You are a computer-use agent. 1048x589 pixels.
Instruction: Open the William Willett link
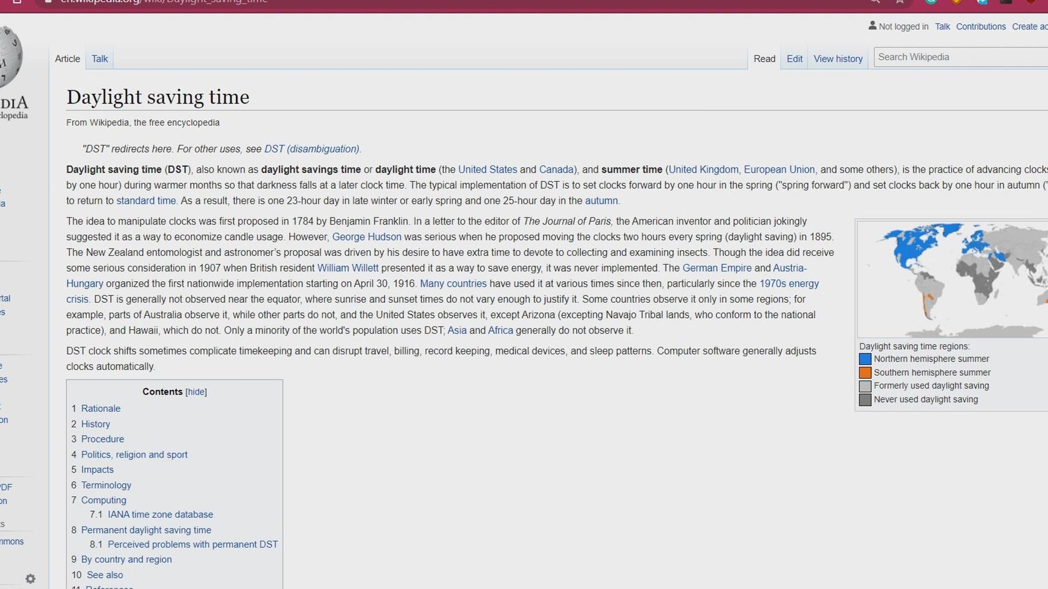point(348,268)
